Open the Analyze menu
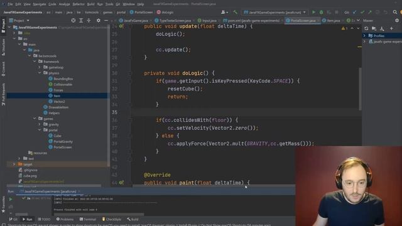This screenshot has width=402, height=226. (x=64, y=4)
